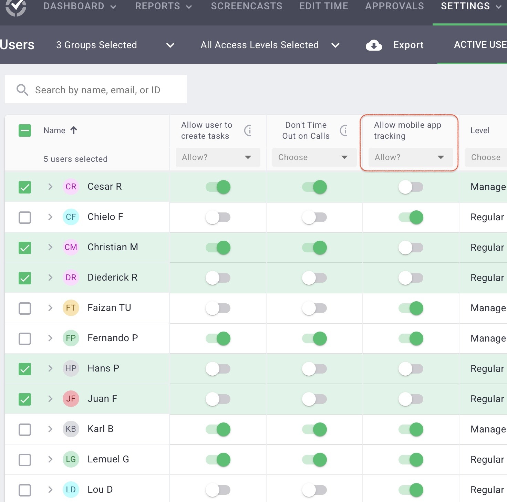Click Karl B's KB avatar
Image resolution: width=507 pixels, height=502 pixels.
(x=71, y=429)
